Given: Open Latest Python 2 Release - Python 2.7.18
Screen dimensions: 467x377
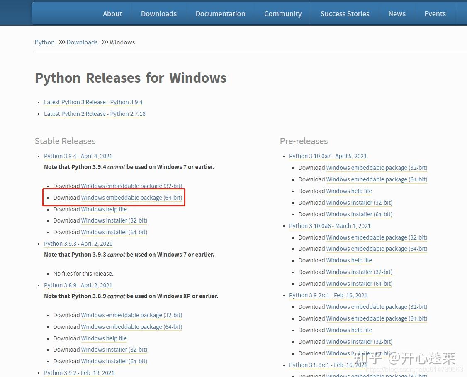Looking at the screenshot, I should 95,114.
